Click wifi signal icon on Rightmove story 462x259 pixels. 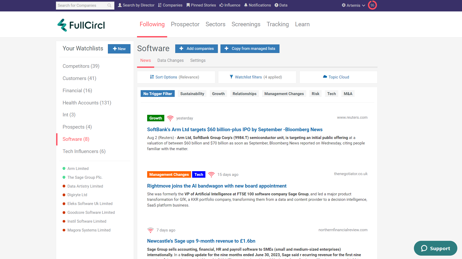pos(211,175)
